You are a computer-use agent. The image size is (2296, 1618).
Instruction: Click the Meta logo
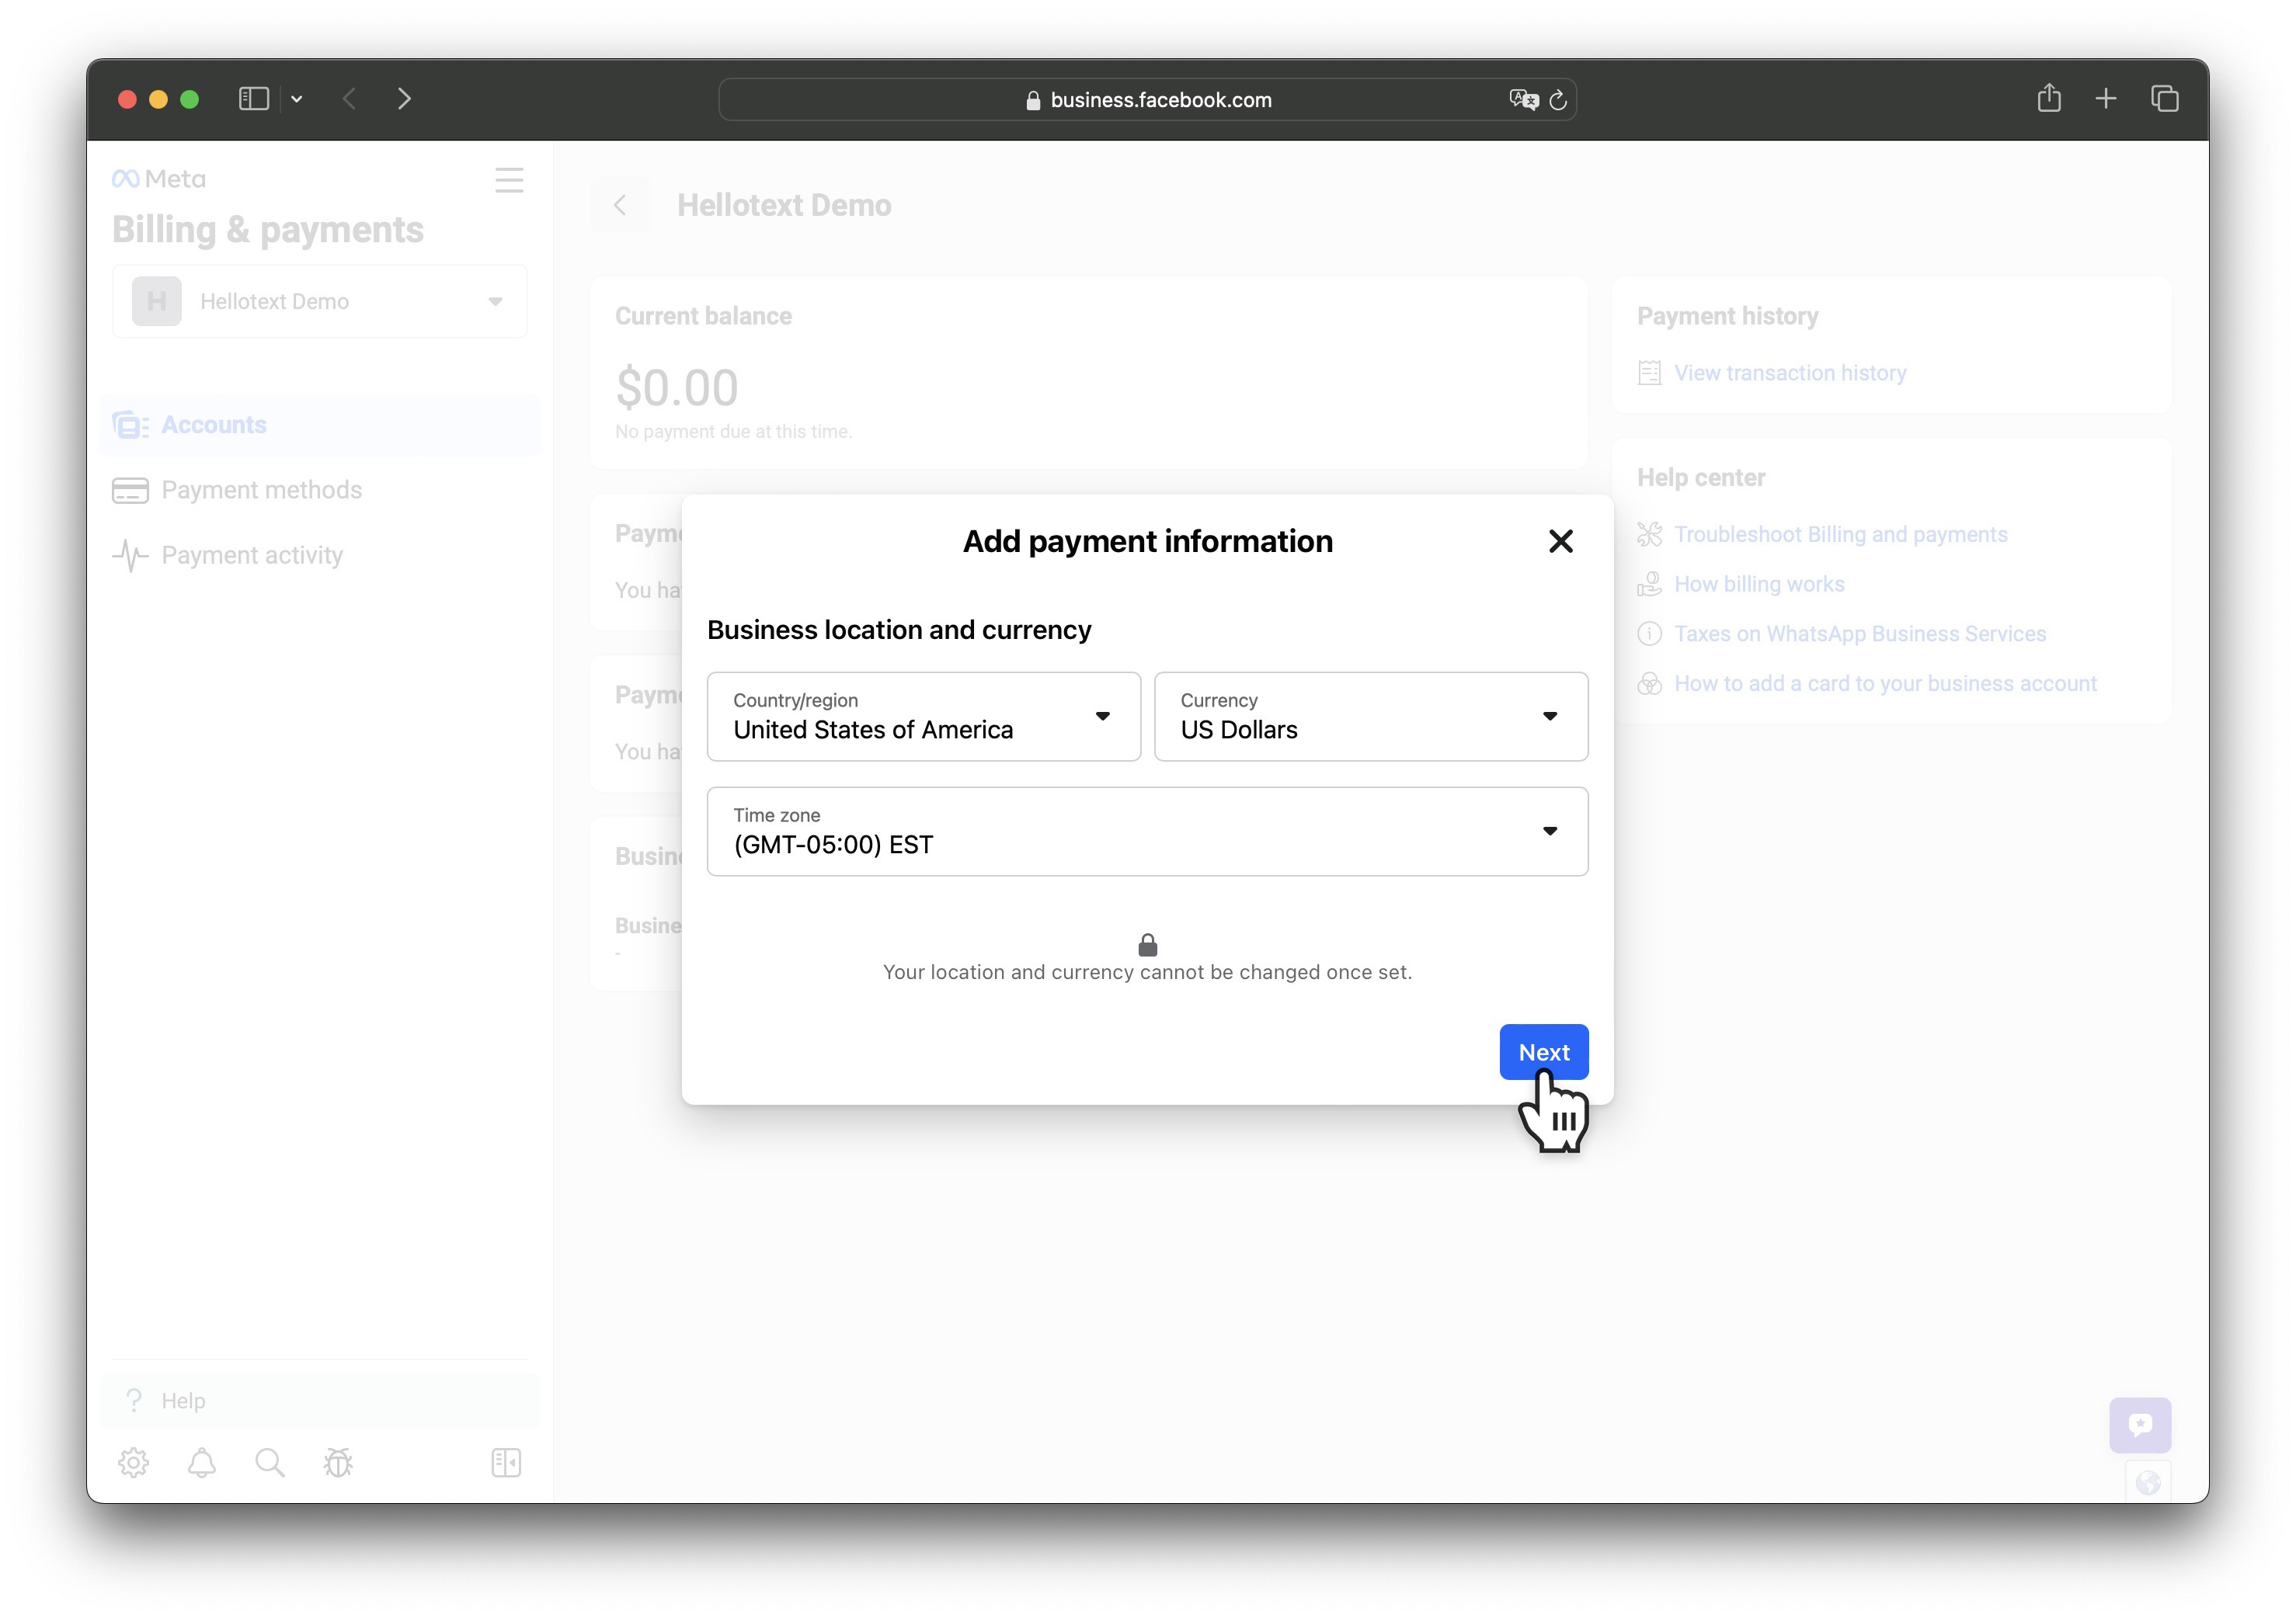point(159,178)
